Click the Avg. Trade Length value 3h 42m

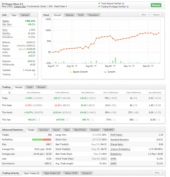103,163
